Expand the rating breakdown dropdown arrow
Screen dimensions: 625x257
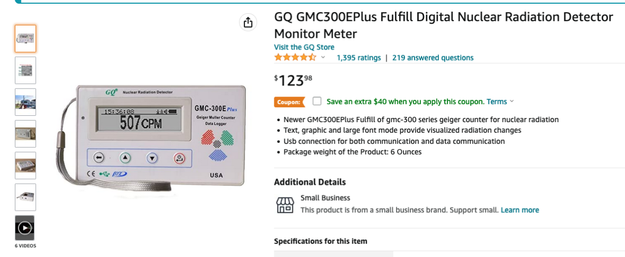point(323,57)
